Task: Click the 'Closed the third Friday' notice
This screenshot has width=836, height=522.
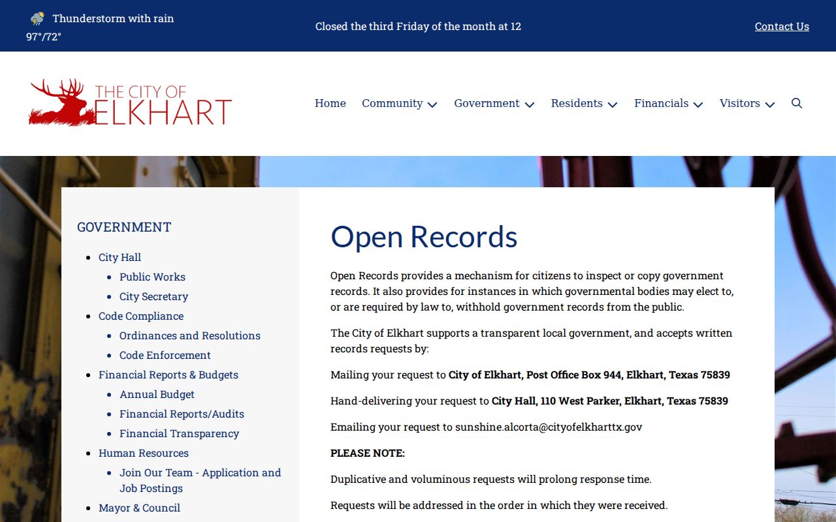Action: (x=418, y=26)
